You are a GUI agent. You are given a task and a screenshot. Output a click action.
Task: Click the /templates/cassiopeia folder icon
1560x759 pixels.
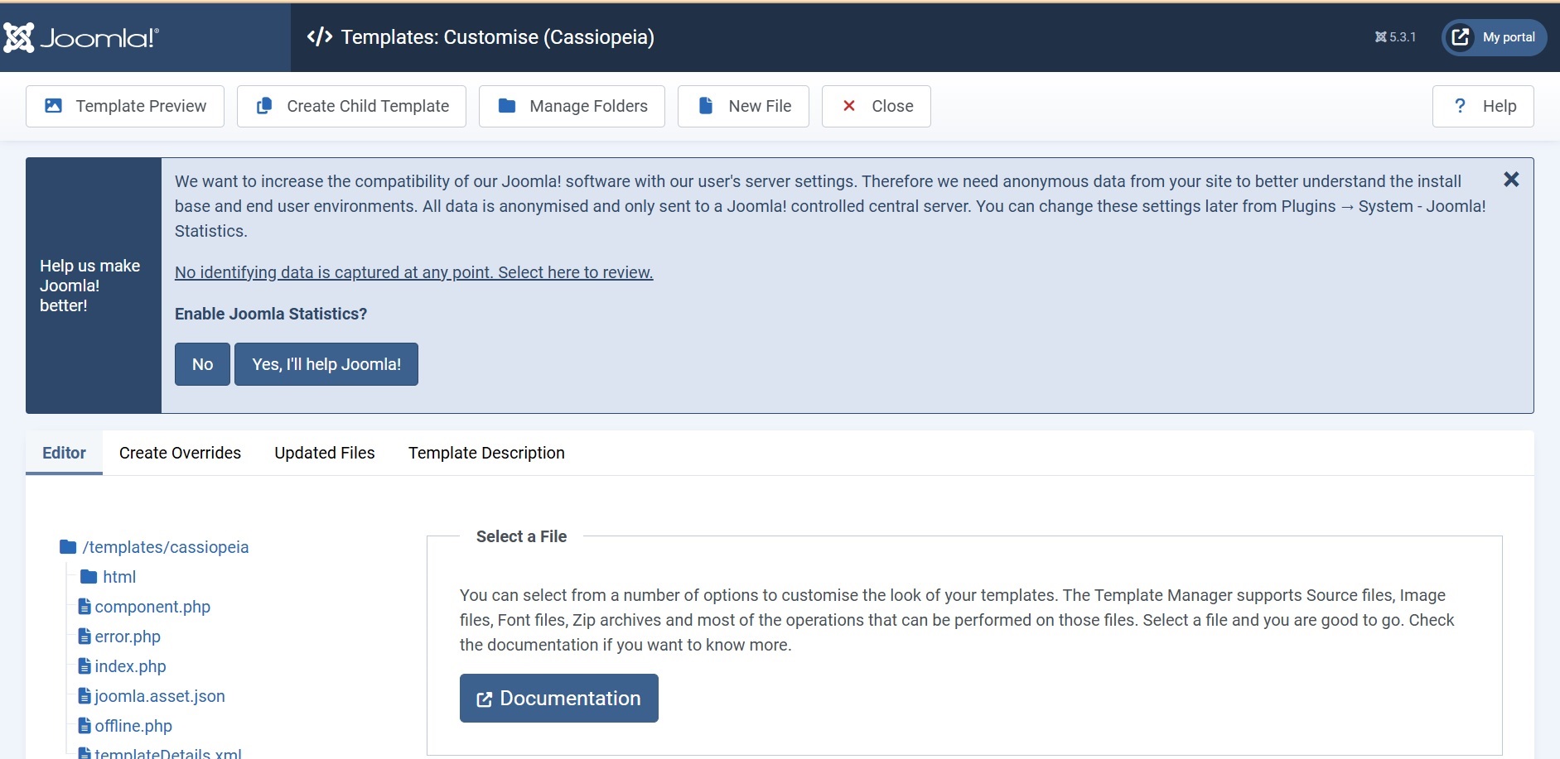pos(68,547)
